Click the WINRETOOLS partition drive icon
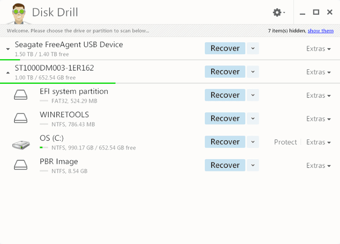Viewport: 340px width, 244px height. 21,118
